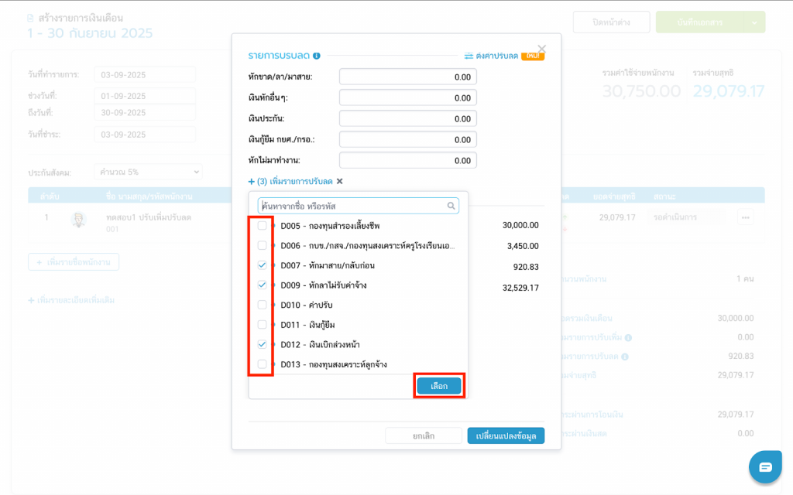Image resolution: width=793 pixels, height=495 pixels.
Task: Click the ตั้งค่าปรับลด settings sliders icon
Action: 469,56
